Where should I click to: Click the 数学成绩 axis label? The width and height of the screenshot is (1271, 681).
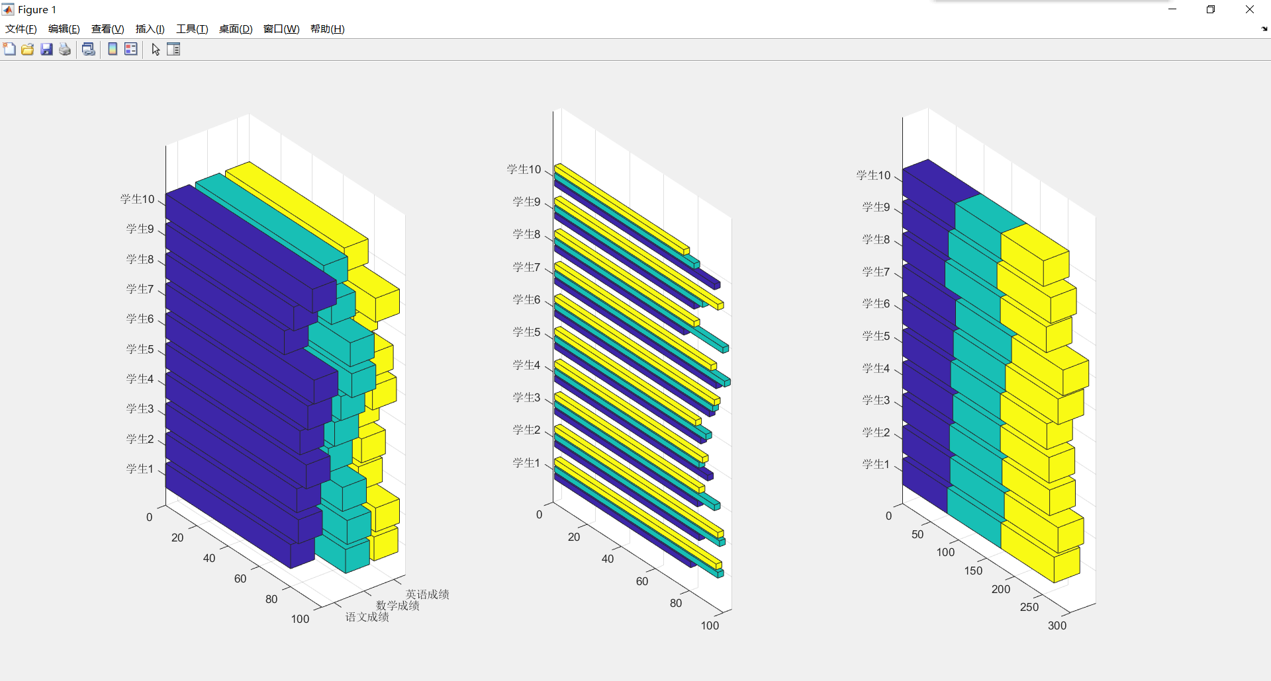pyautogui.click(x=398, y=606)
